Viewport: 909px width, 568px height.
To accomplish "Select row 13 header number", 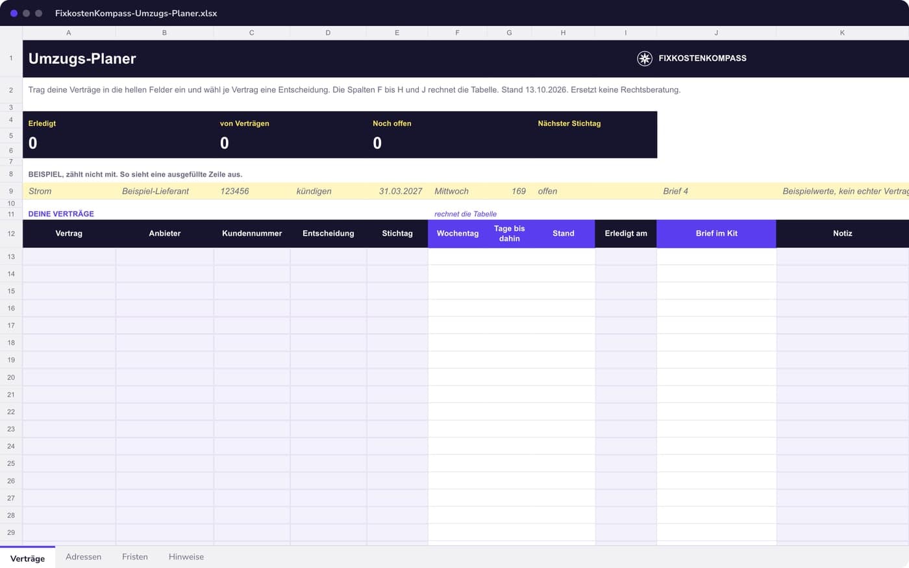I will (11, 256).
